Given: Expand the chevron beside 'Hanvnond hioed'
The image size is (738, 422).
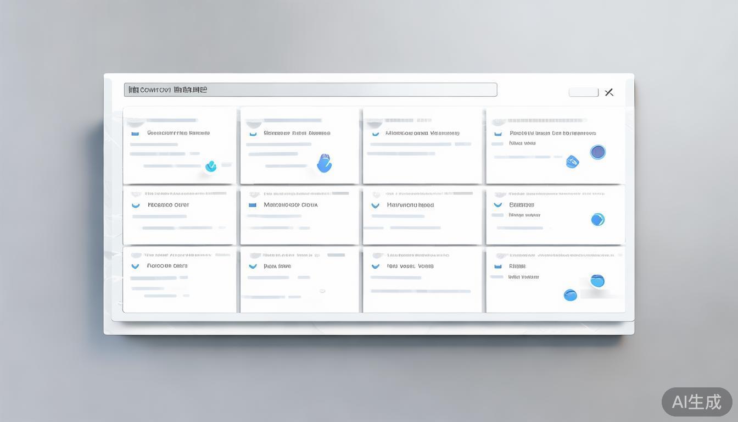Looking at the screenshot, I should (x=376, y=206).
